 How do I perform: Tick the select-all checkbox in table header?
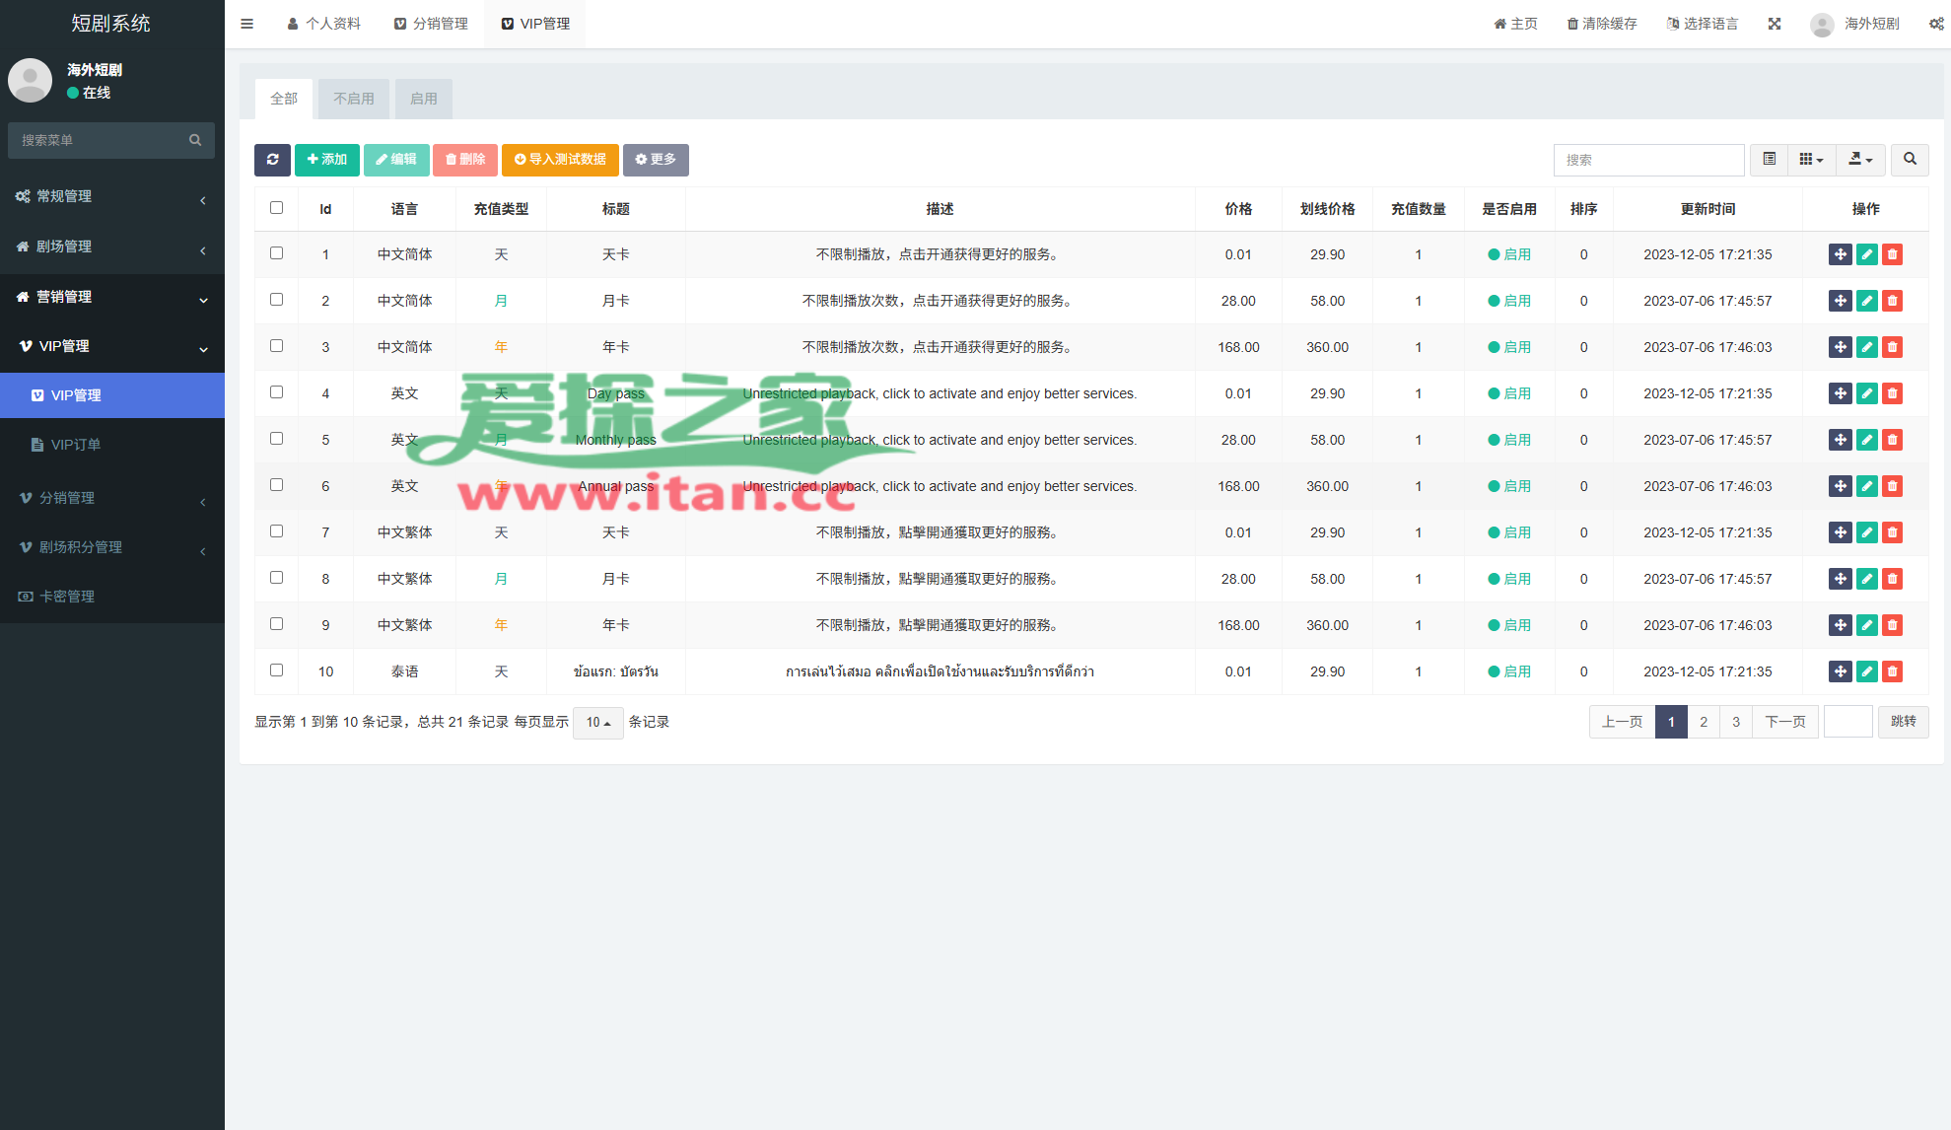coord(276,208)
